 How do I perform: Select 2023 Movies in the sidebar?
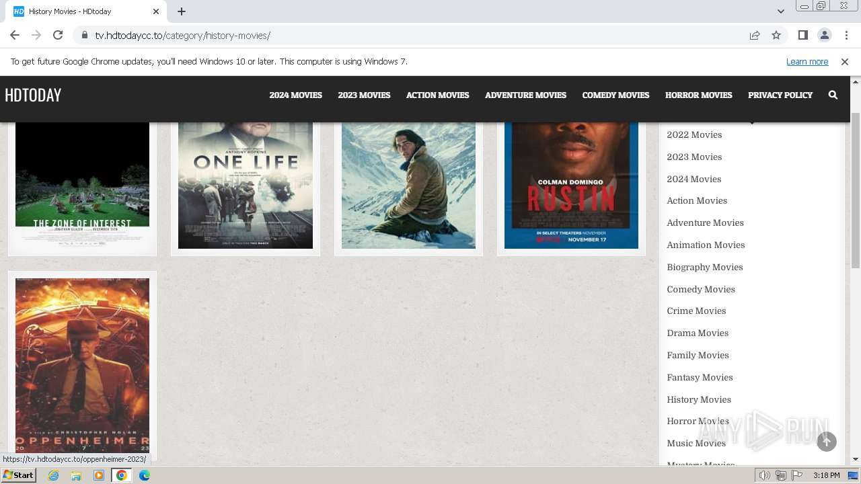pos(694,157)
